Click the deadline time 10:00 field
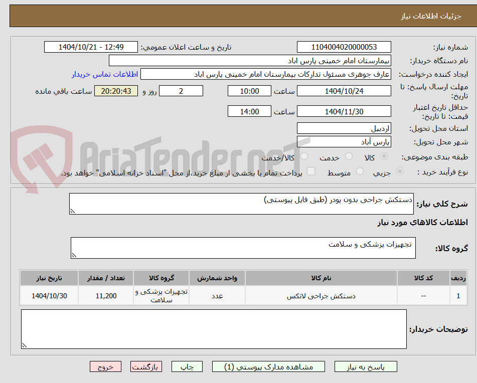Image resolution: width=477 pixels, height=383 pixels. (249, 91)
